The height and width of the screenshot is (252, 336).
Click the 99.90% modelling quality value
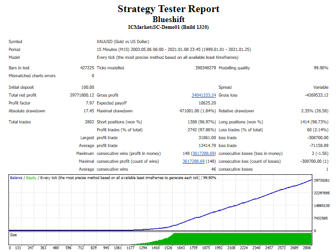click(x=318, y=68)
